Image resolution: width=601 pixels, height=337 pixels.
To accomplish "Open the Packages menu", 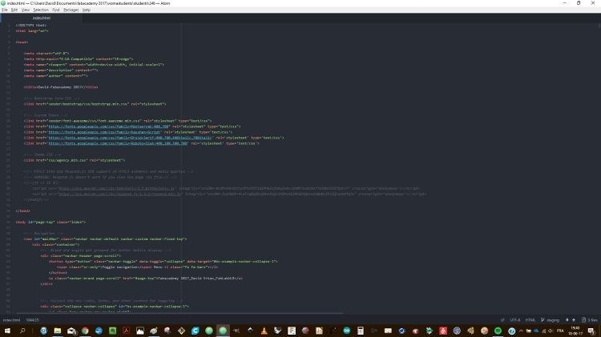I will (x=71, y=10).
